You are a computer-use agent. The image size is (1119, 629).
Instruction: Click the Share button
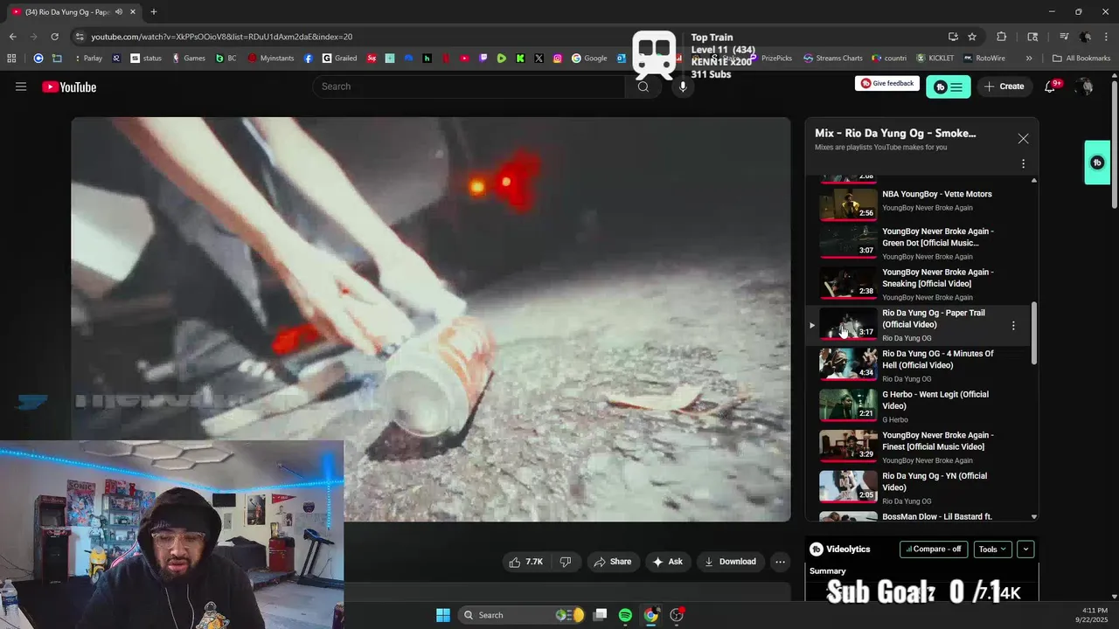pyautogui.click(x=612, y=562)
